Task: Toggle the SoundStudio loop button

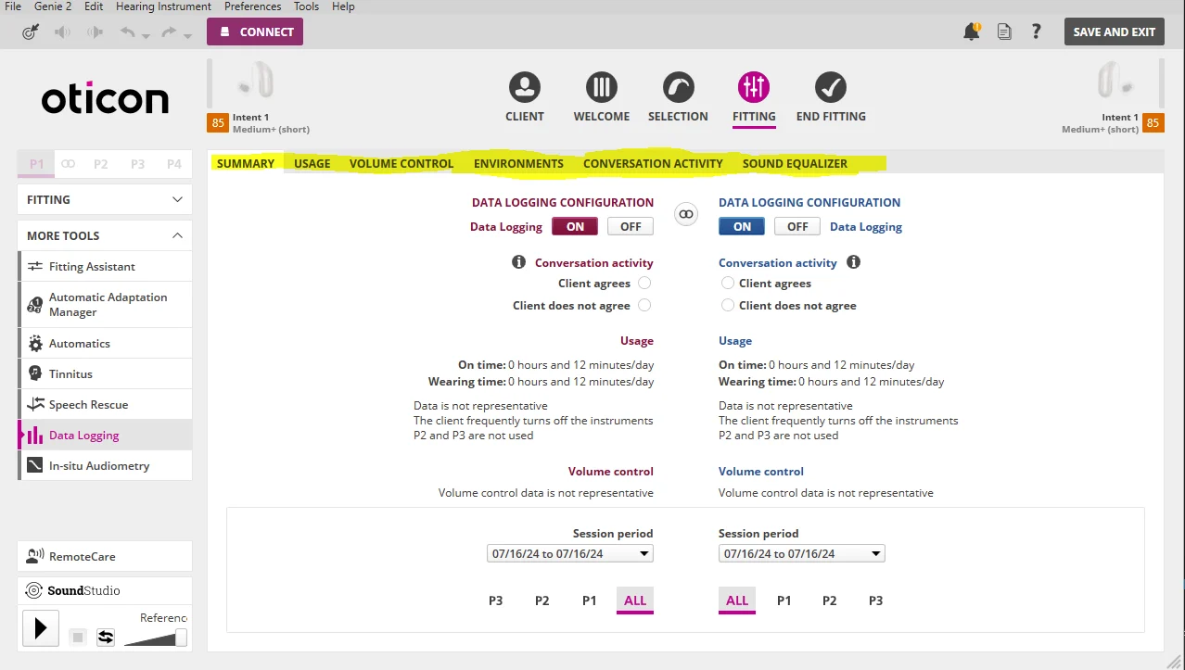Action: click(106, 637)
